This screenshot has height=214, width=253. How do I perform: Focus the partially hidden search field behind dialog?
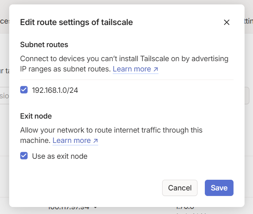tap(4, 96)
